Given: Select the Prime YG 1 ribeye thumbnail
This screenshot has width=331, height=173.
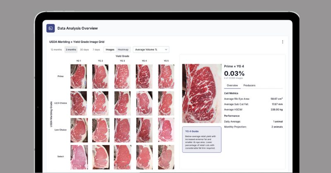Looking at the screenshot, I should coord(79,77).
